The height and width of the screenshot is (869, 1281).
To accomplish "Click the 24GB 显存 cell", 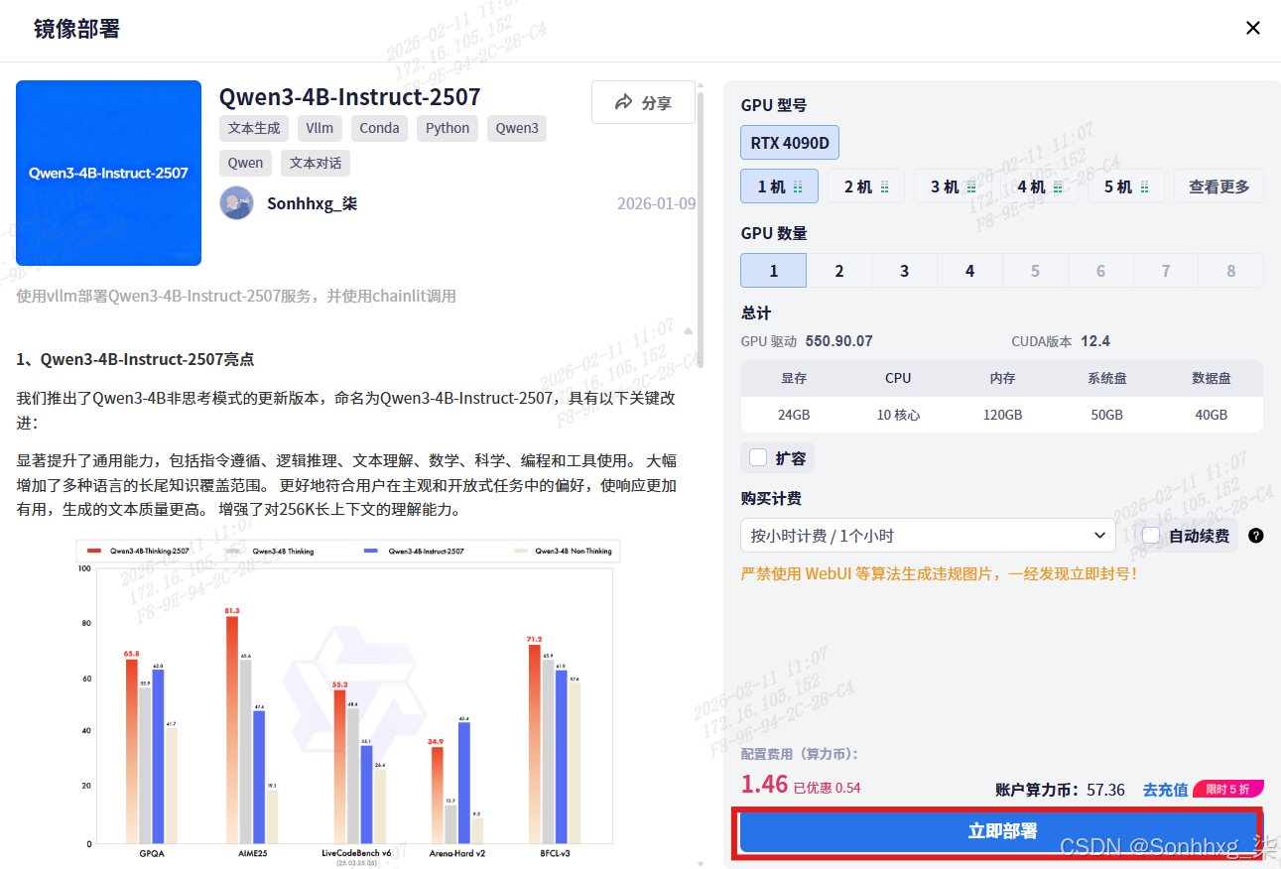I will pyautogui.click(x=794, y=415).
